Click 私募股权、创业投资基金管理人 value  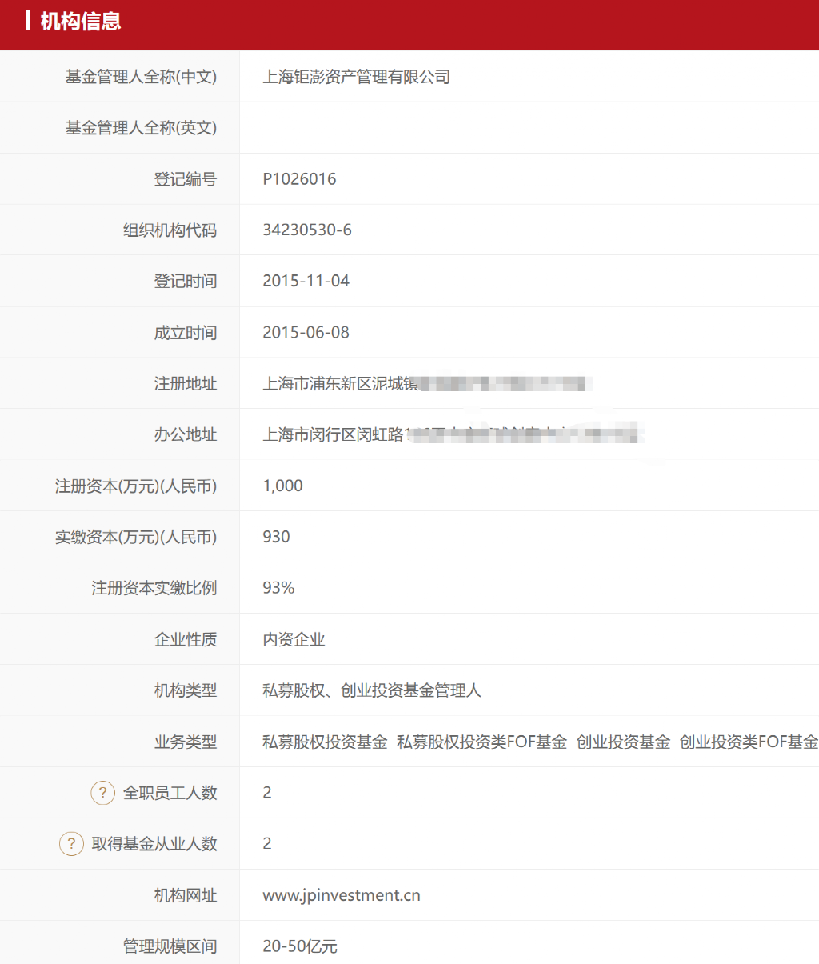372,690
